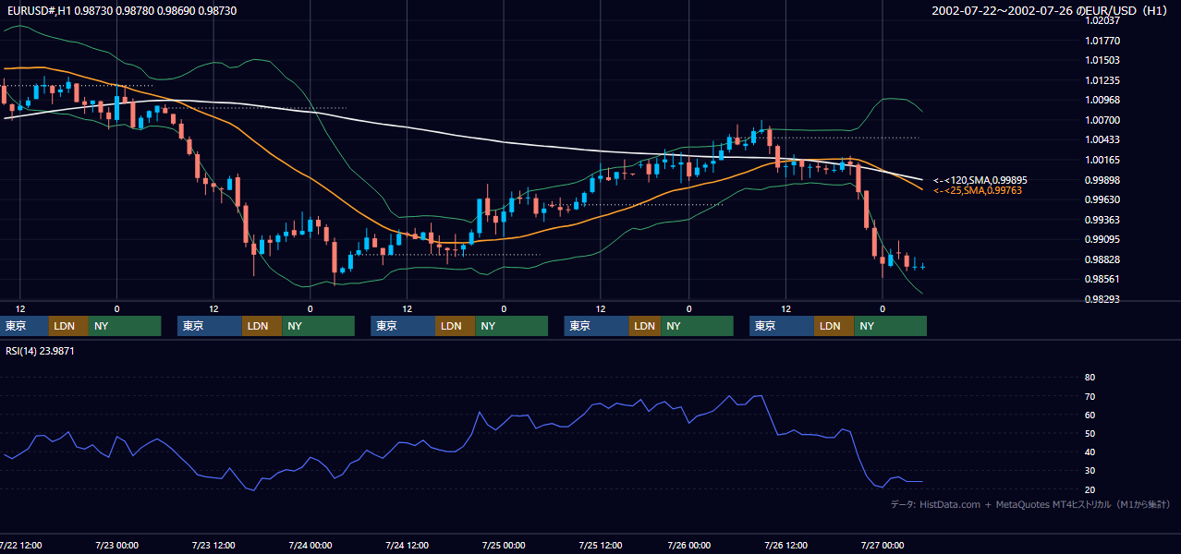Screen dimensions: 1181x554
Task: Select price level 1.01235 on axis
Action: coord(1102,80)
